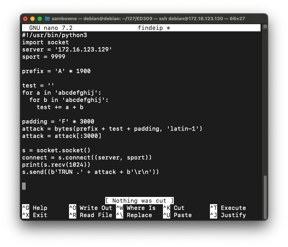Screen dimensions: 288x247
Task: Click the yellow minimize window button
Action: click(x=33, y=19)
